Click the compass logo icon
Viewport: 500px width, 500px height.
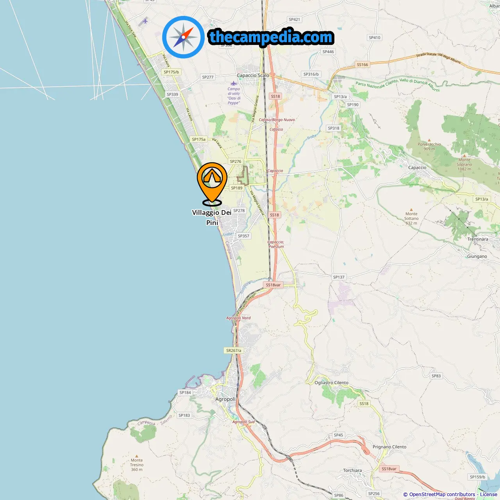(183, 37)
